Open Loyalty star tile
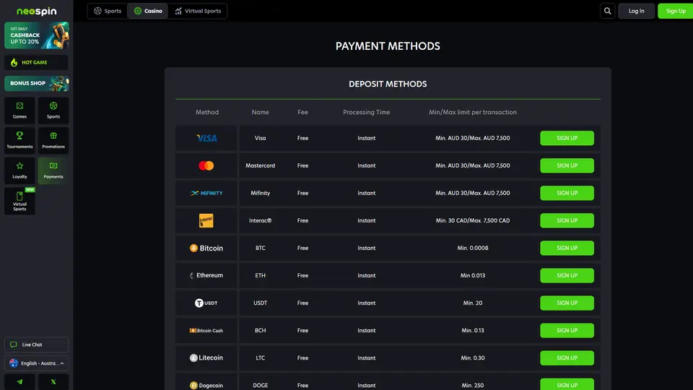 pos(19,170)
